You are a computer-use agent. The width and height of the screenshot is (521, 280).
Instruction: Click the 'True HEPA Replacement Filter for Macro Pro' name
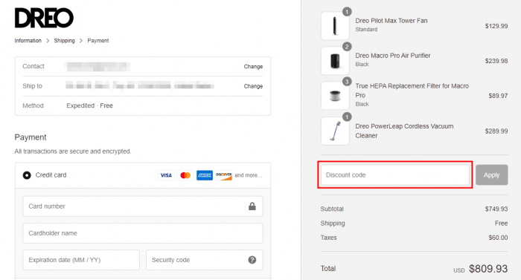412,91
